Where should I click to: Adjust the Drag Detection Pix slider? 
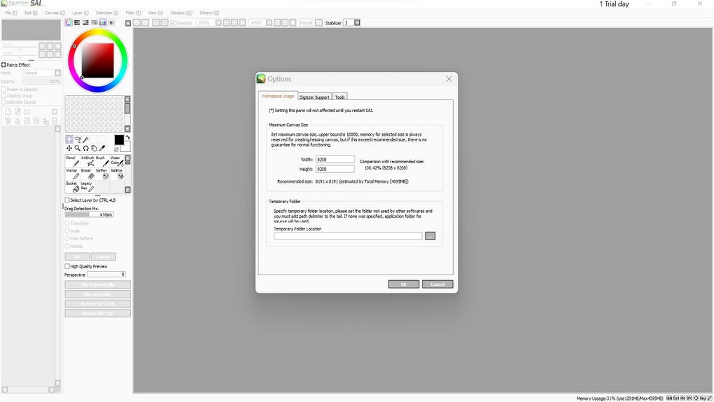[x=90, y=214]
